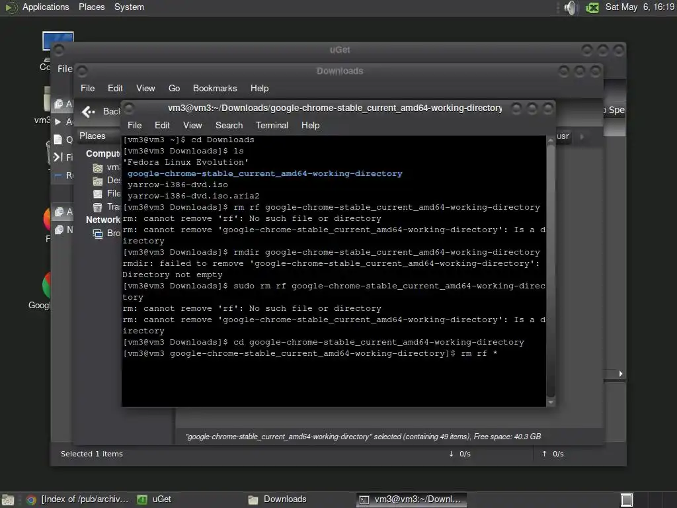Click the download speed indicator in uGet status bar

click(x=460, y=454)
